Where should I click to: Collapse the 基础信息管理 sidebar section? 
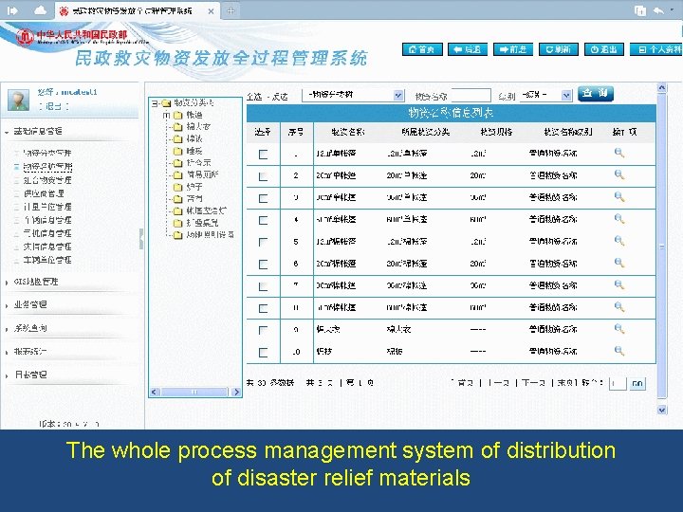click(x=37, y=131)
